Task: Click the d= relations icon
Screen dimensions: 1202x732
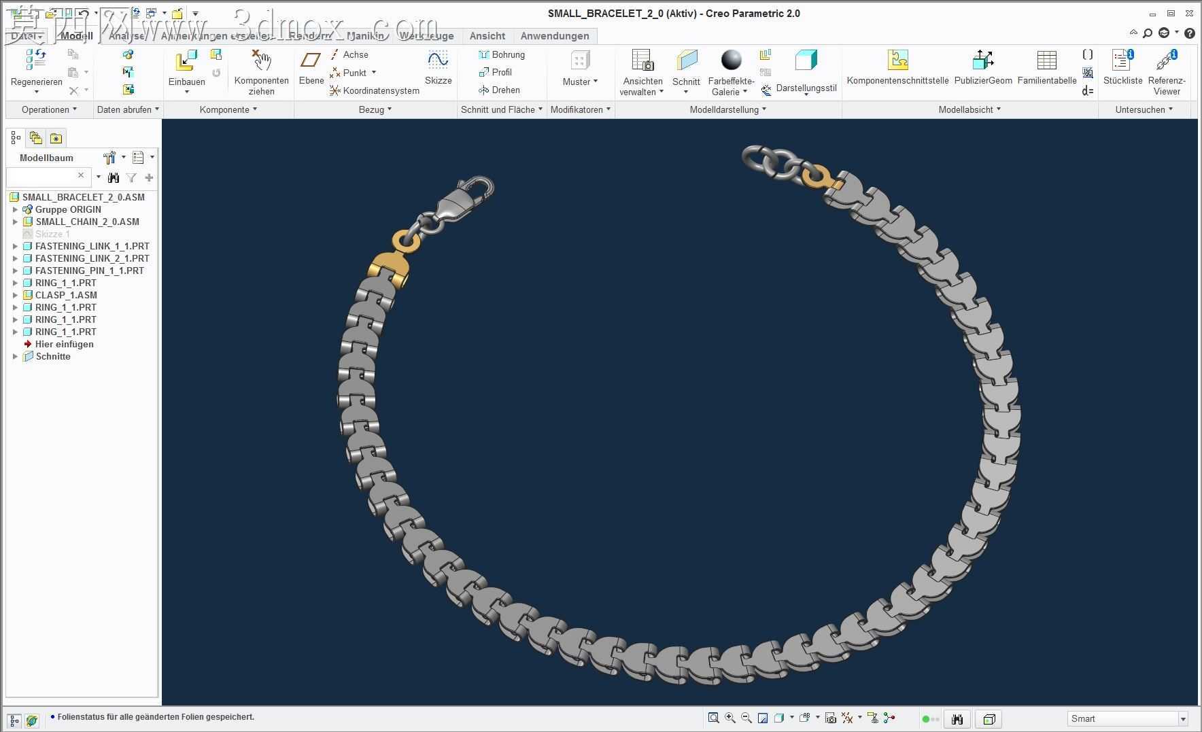Action: pyautogui.click(x=1088, y=90)
